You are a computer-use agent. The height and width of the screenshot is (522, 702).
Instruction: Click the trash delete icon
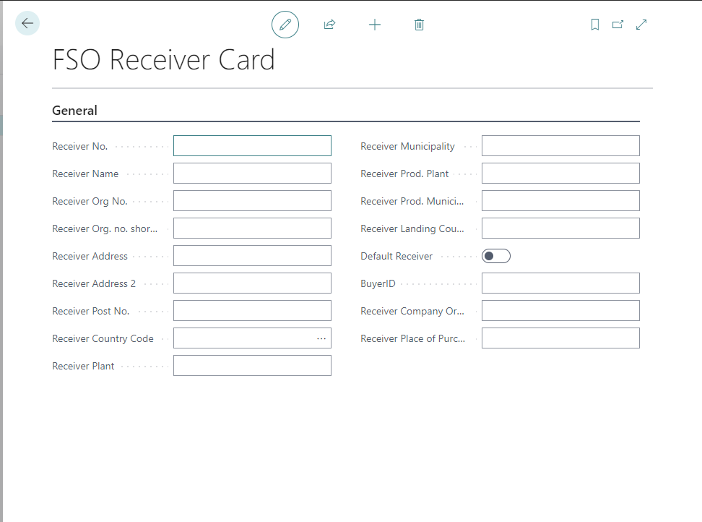pyautogui.click(x=419, y=25)
